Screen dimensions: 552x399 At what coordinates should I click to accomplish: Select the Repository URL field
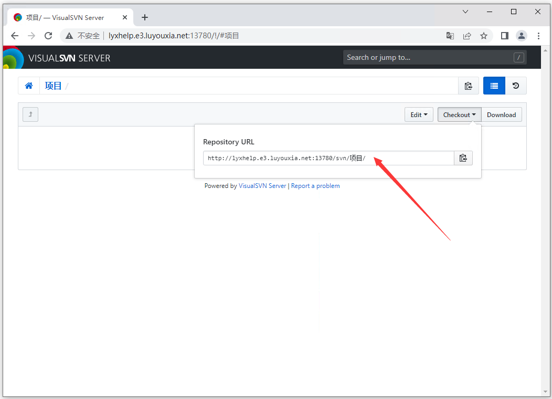point(328,158)
